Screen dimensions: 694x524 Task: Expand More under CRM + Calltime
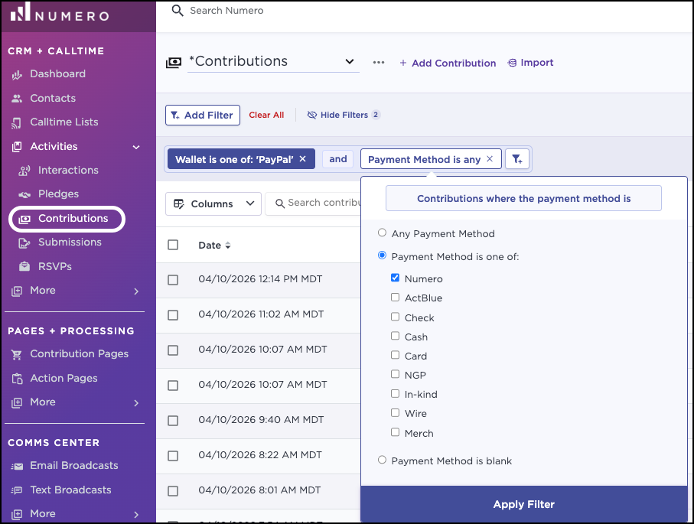(136, 291)
